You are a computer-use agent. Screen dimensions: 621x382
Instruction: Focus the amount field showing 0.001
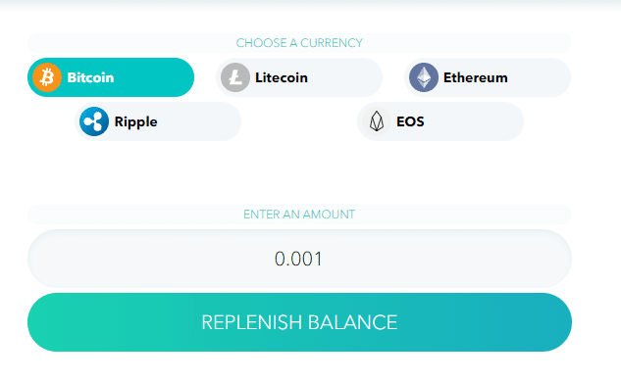coord(299,259)
